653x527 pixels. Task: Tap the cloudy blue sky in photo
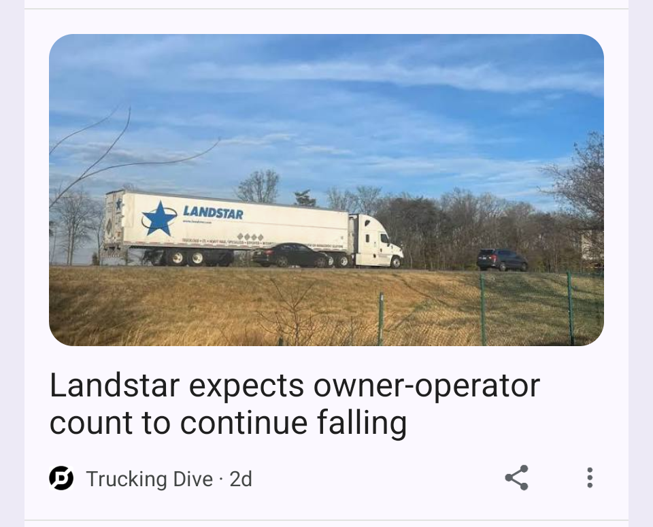pyautogui.click(x=326, y=104)
